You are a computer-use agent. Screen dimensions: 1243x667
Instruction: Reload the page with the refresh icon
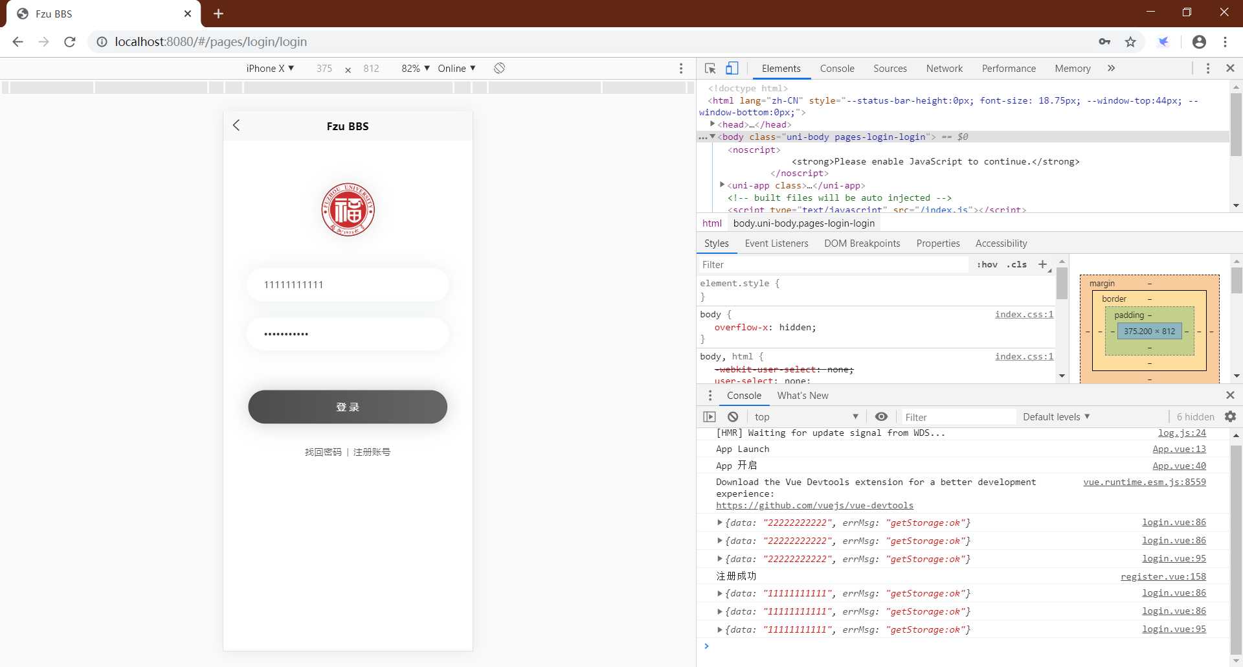tap(70, 41)
